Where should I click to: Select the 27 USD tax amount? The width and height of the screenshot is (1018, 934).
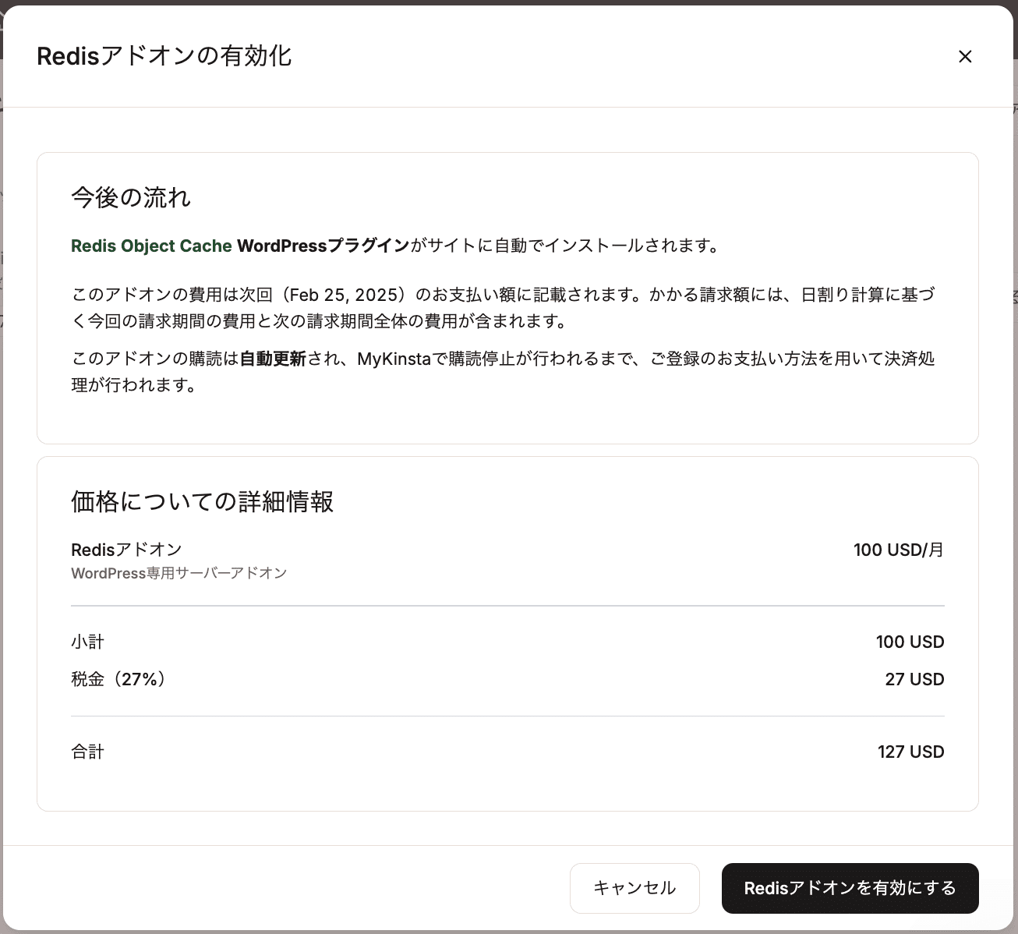[914, 678]
